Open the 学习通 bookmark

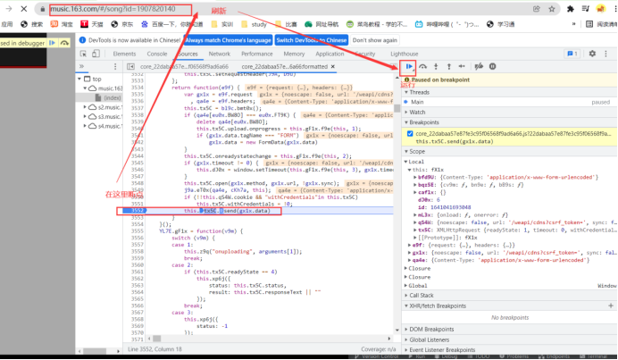[501, 24]
